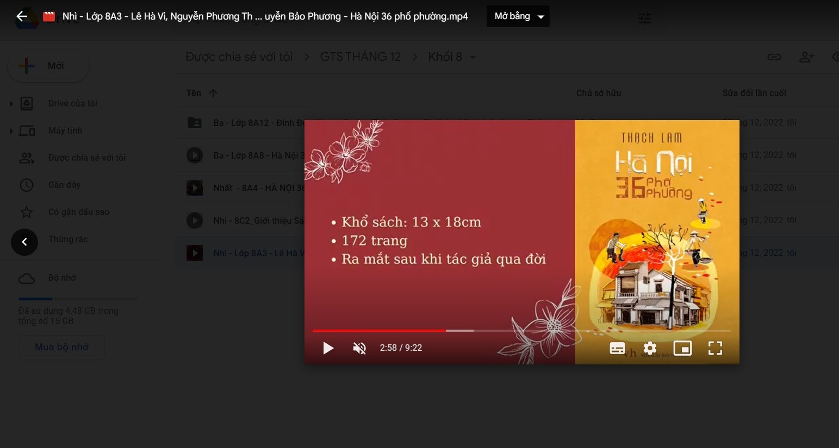Click the 'Sửa đổi lần cuối' column header
Screen dimensions: 839x448
click(x=754, y=93)
